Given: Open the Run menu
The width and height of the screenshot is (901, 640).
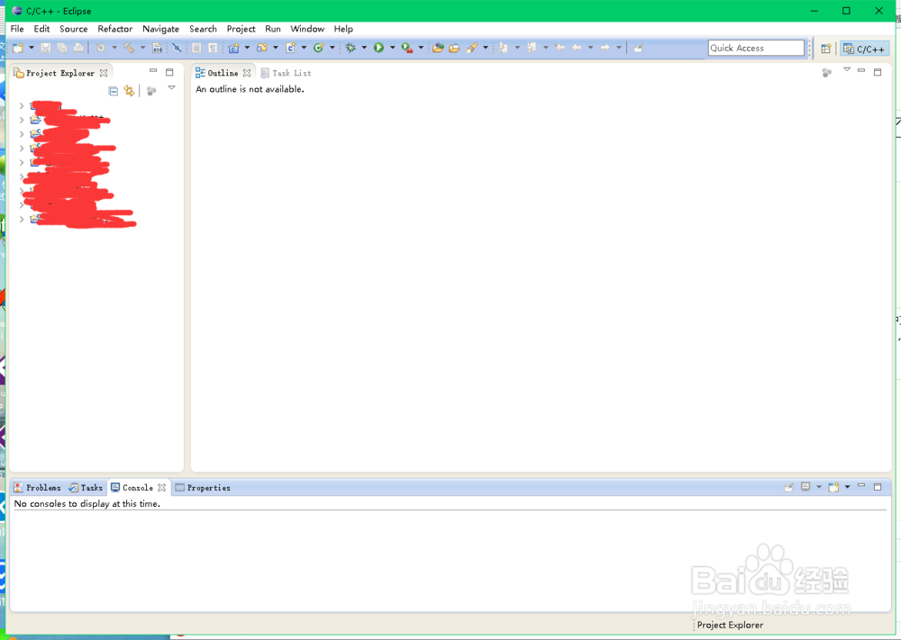Looking at the screenshot, I should [273, 29].
